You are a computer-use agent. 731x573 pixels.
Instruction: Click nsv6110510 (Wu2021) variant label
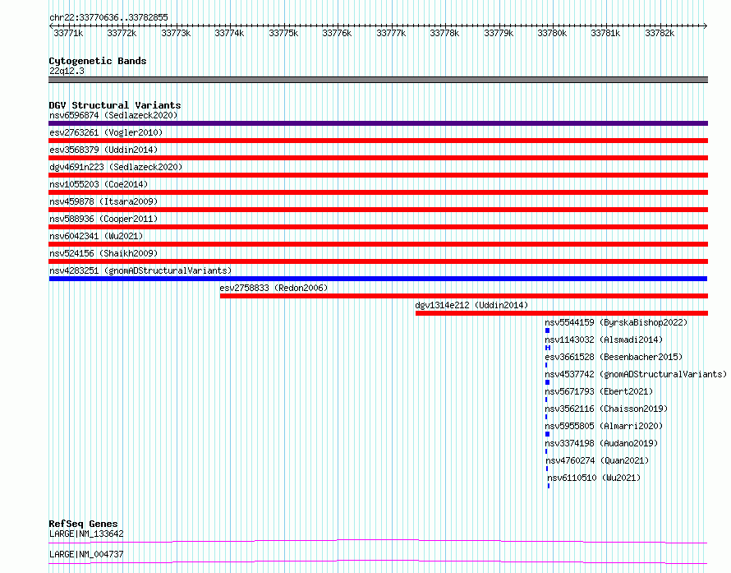(594, 478)
